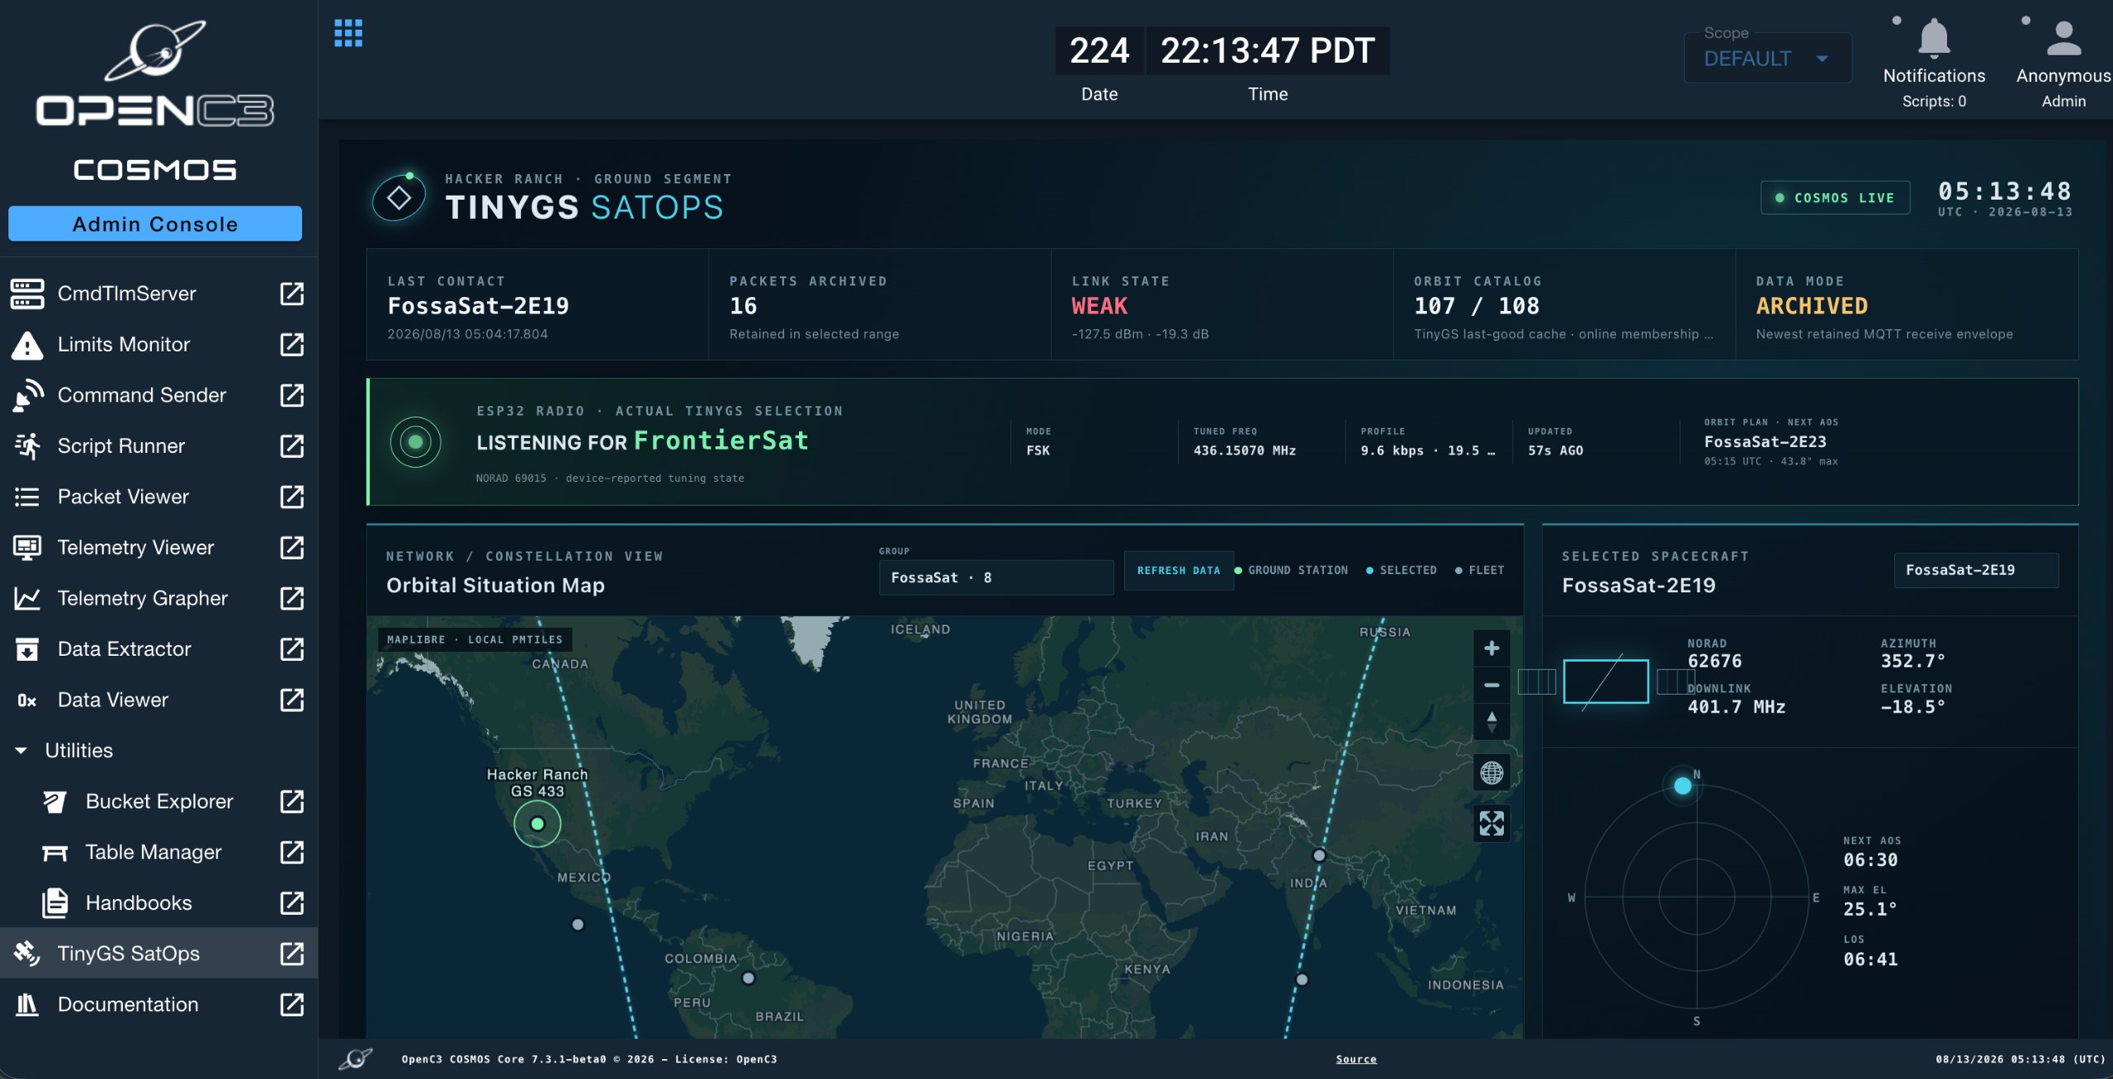Image resolution: width=2113 pixels, height=1079 pixels.
Task: Go to Handbooks
Action: coord(139,902)
